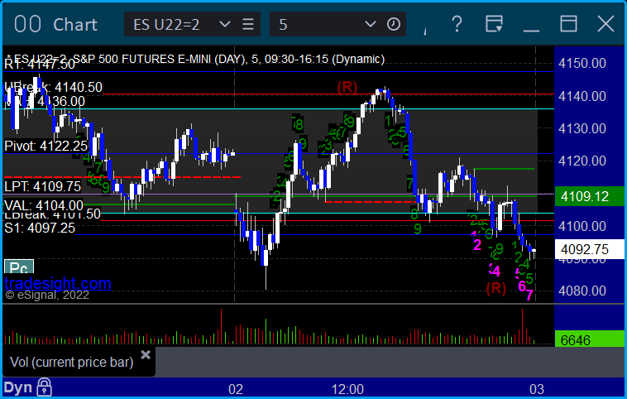Close the Vol study tooltip with X

[x=146, y=354]
